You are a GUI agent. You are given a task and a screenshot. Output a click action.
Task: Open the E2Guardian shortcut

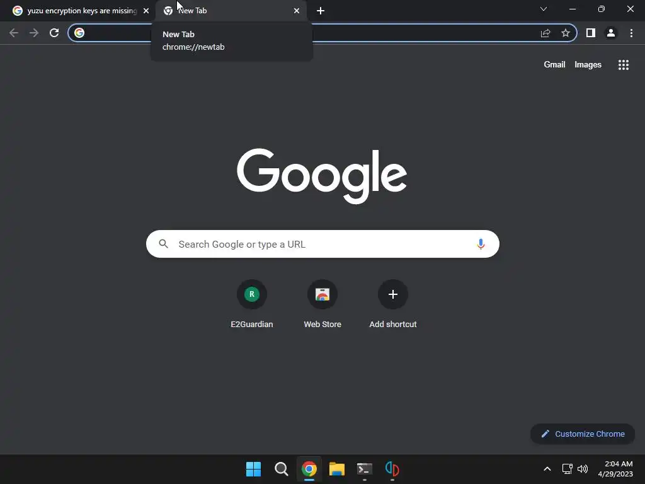tap(252, 304)
